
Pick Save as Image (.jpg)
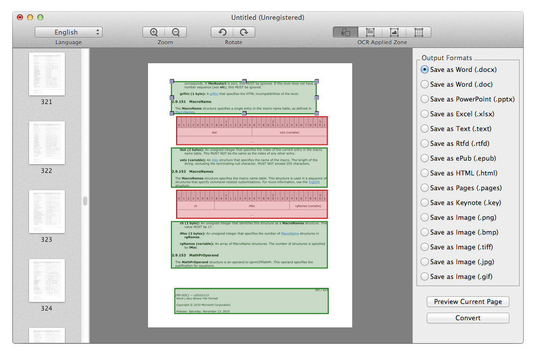457,262
